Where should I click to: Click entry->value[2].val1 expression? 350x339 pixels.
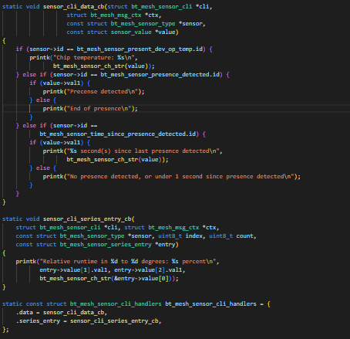[x=148, y=270]
